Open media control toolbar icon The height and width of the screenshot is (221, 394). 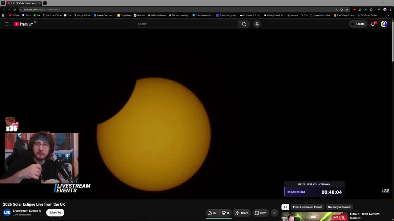click(379, 10)
